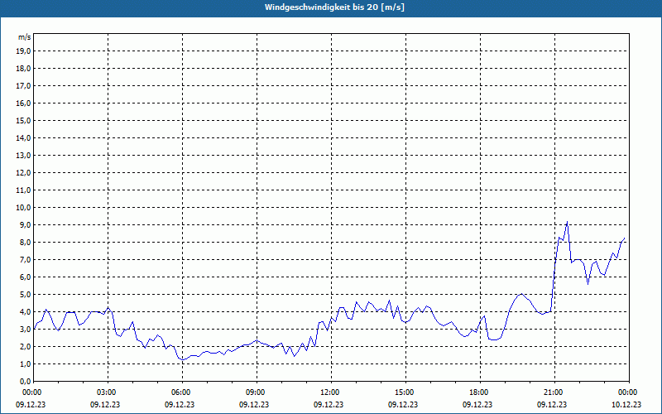Select the 16,0 y-axis label
662x414 pixels.
tap(23, 103)
